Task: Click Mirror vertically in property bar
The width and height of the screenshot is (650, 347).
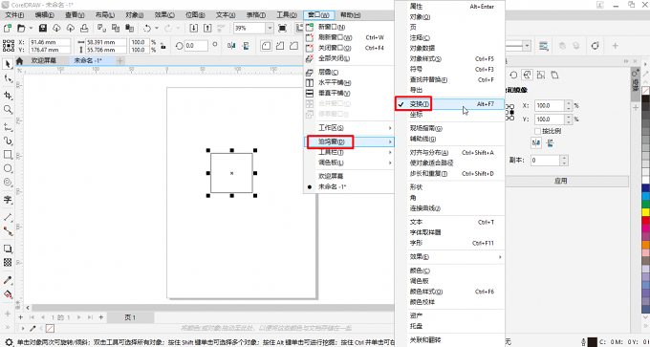Action: [x=246, y=46]
